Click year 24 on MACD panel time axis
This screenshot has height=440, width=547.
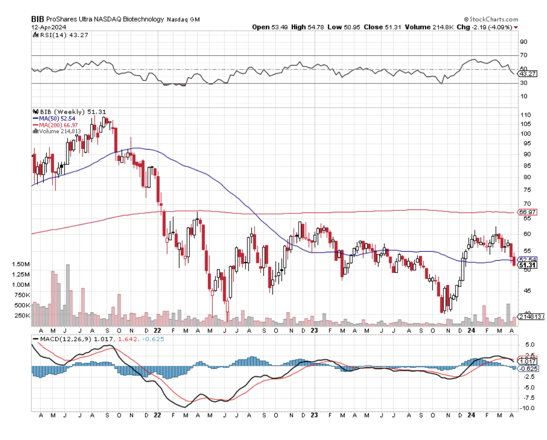[471, 415]
